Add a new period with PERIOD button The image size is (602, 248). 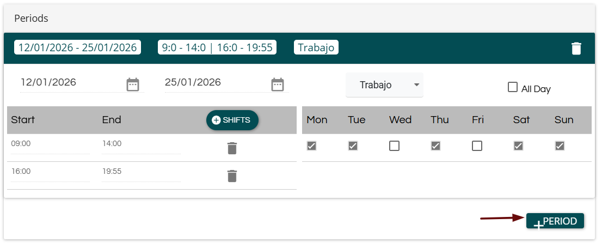click(x=555, y=221)
